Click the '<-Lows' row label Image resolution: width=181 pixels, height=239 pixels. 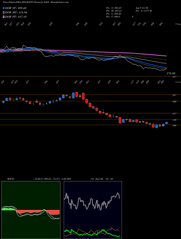click(x=178, y=82)
